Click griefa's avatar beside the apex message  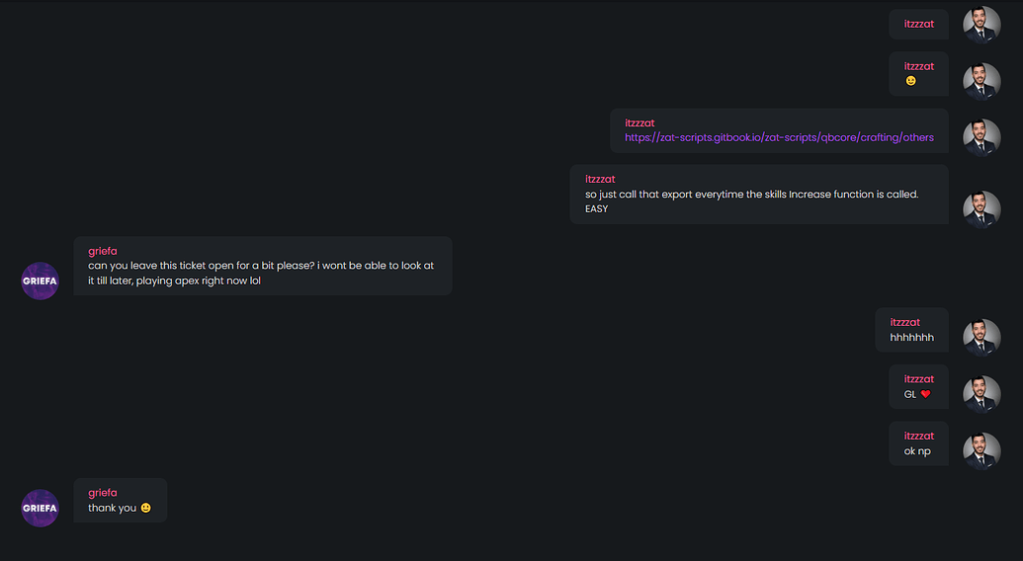coord(41,280)
